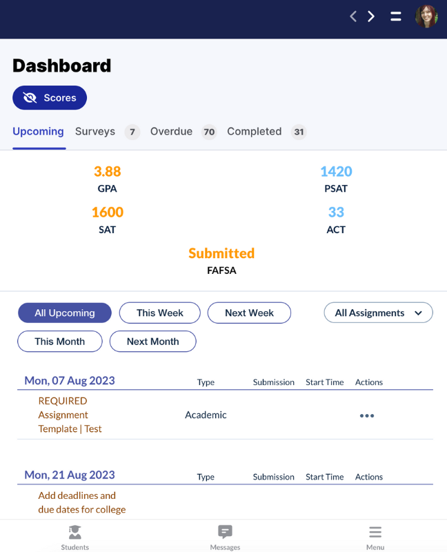Click the back arrow in header
This screenshot has height=552, width=447.
click(353, 17)
